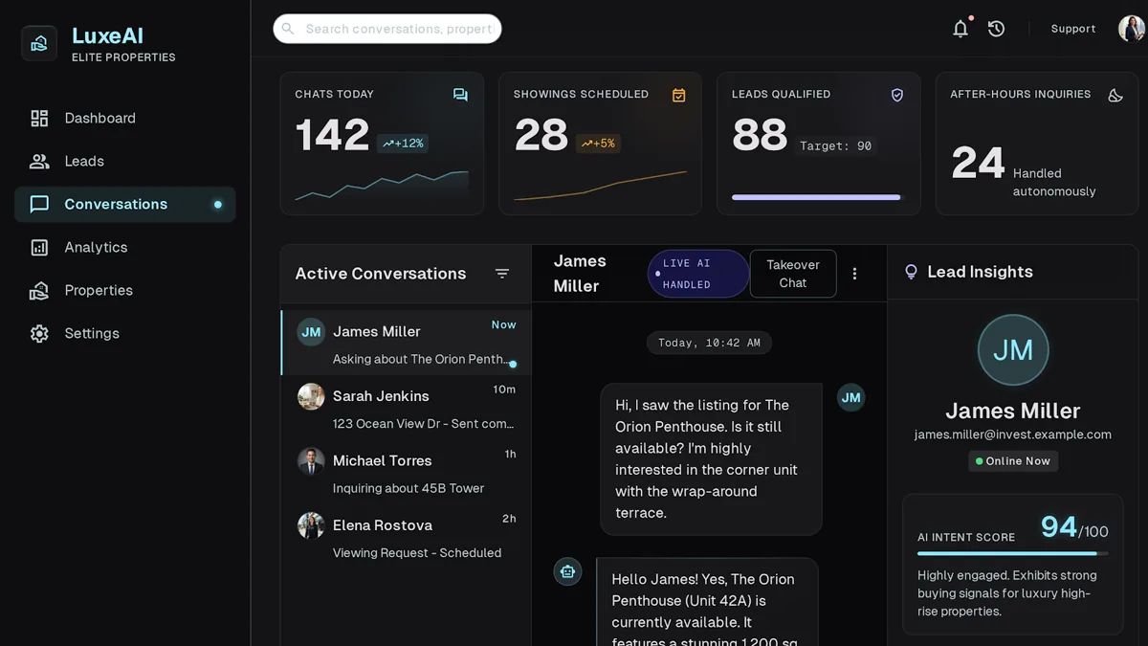Click the AI reply Hello James message
Viewport: 1148px width, 646px height.
pyautogui.click(x=707, y=602)
